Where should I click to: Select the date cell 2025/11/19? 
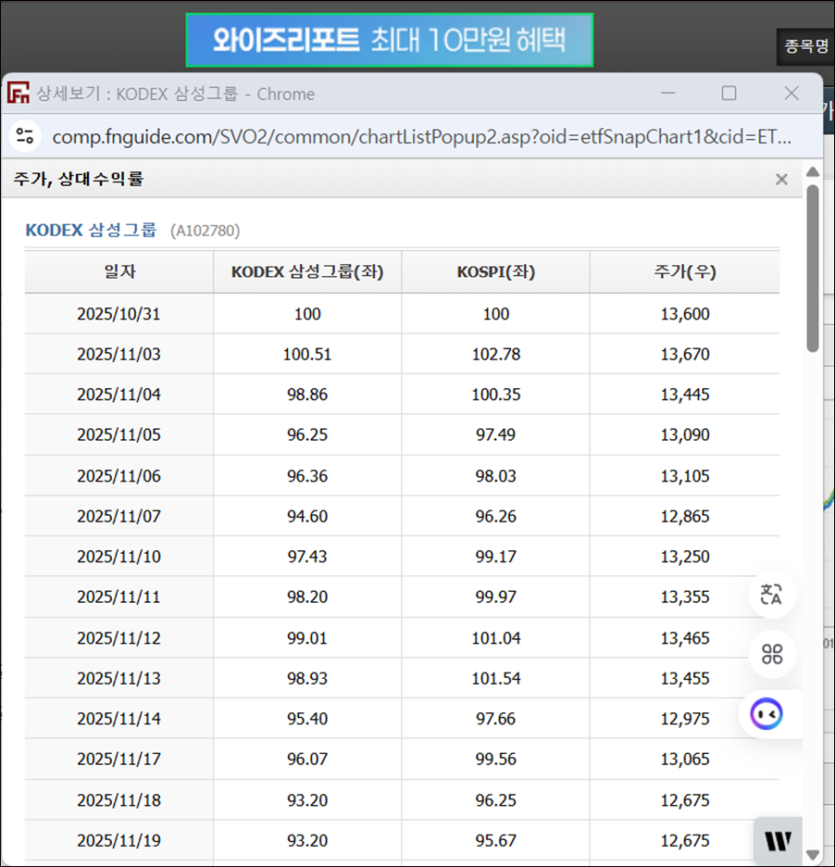[x=118, y=840]
